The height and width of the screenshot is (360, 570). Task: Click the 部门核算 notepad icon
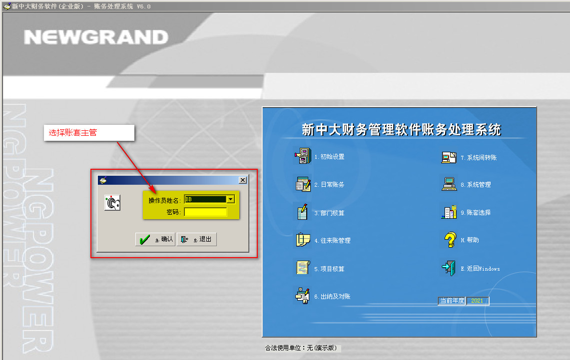point(303,212)
